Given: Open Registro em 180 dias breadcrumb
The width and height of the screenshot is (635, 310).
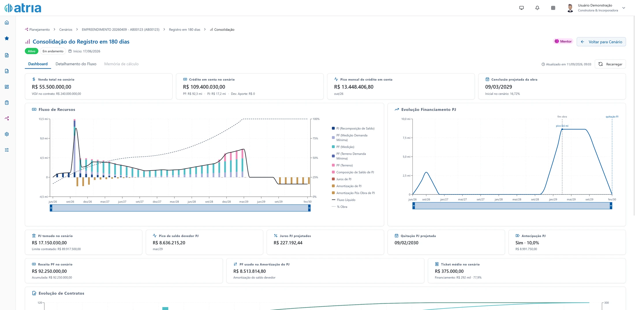Looking at the screenshot, I should coord(184,30).
